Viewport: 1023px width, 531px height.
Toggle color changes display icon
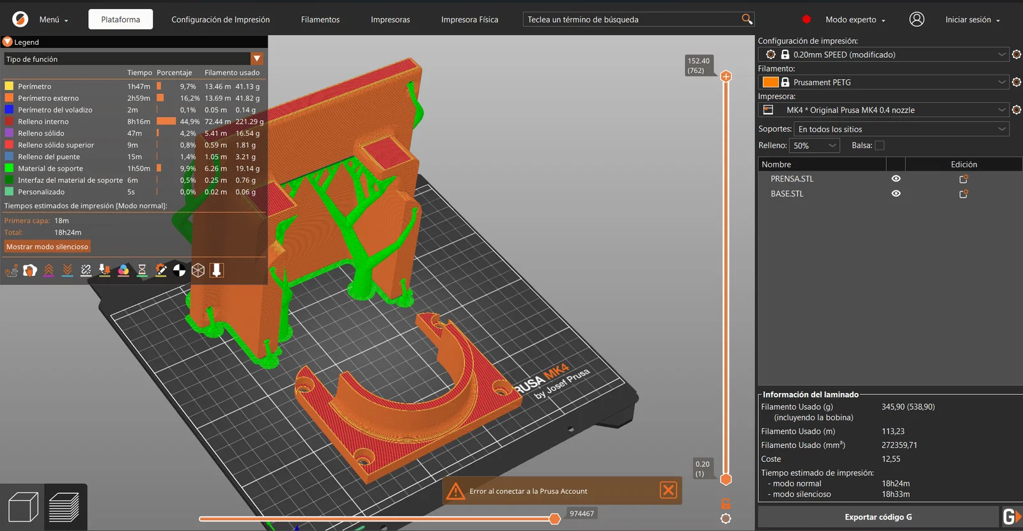(x=123, y=271)
